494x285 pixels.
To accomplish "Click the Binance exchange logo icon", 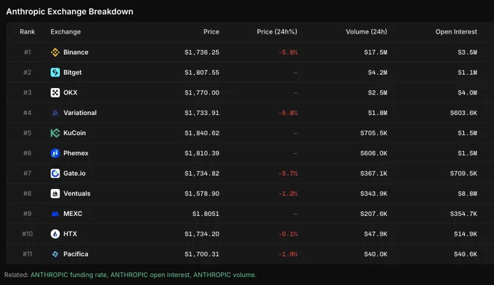I will (55, 52).
